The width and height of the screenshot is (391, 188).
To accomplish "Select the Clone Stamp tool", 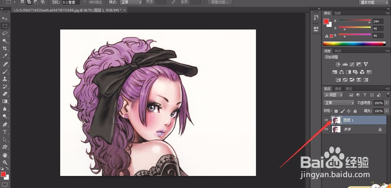I will coord(5,79).
